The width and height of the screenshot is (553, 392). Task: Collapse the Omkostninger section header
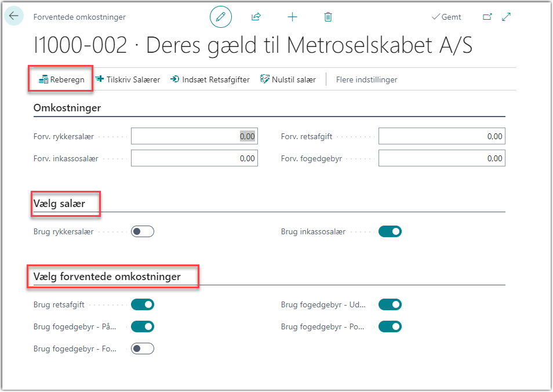pos(67,108)
